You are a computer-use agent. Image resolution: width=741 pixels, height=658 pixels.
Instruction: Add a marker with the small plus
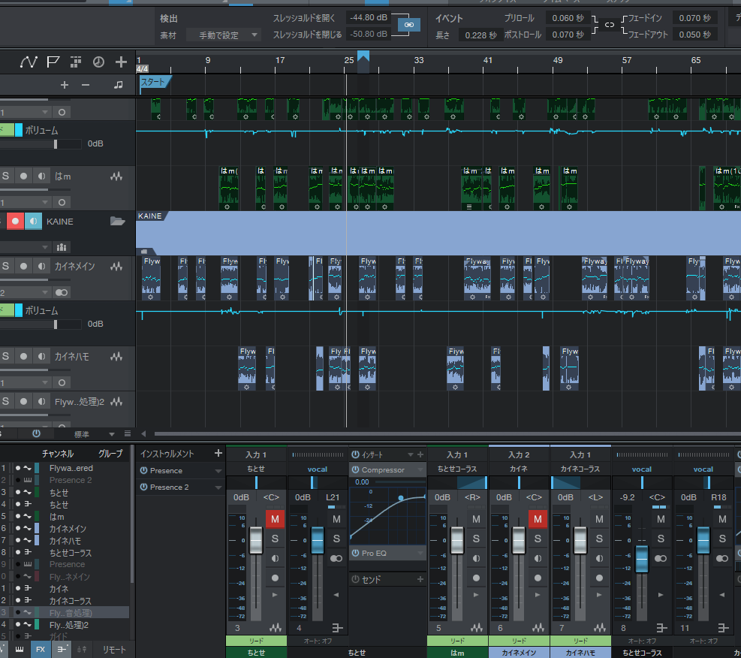click(x=65, y=85)
